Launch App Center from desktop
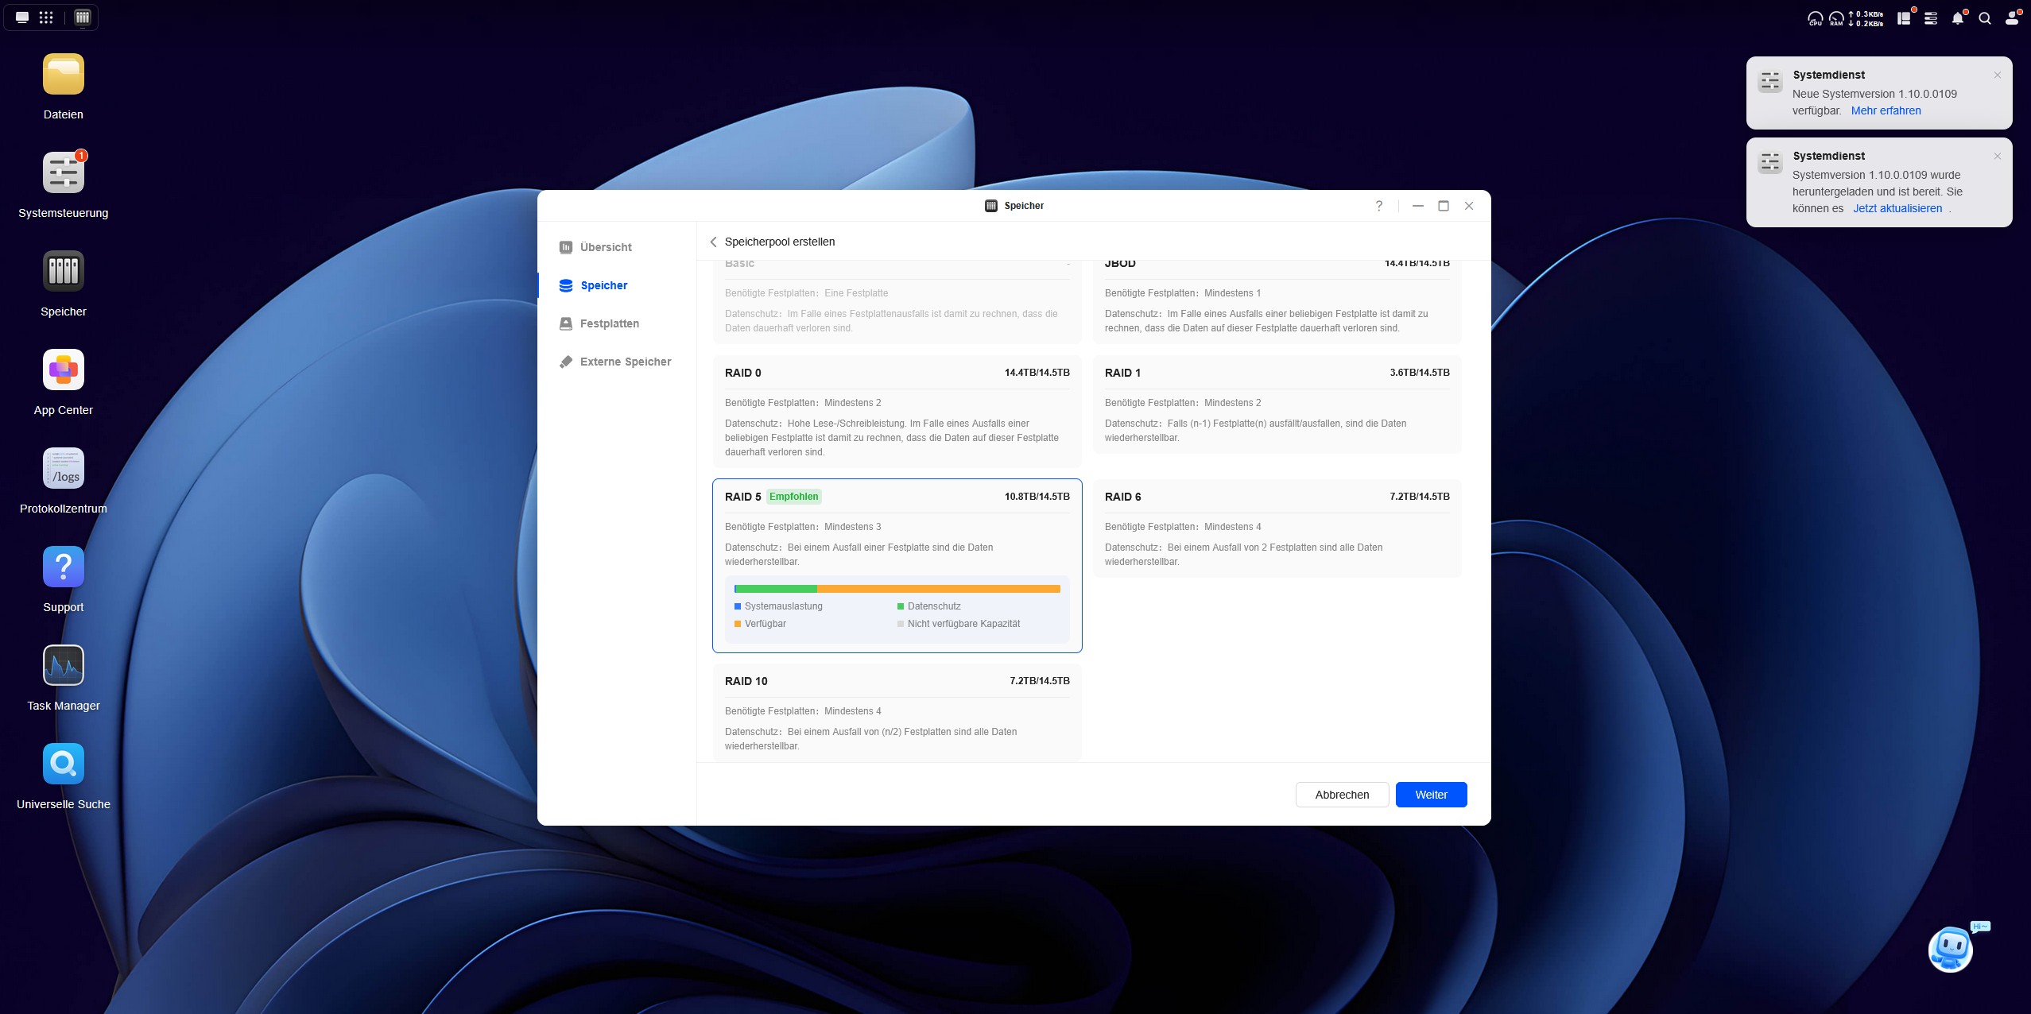 (63, 370)
